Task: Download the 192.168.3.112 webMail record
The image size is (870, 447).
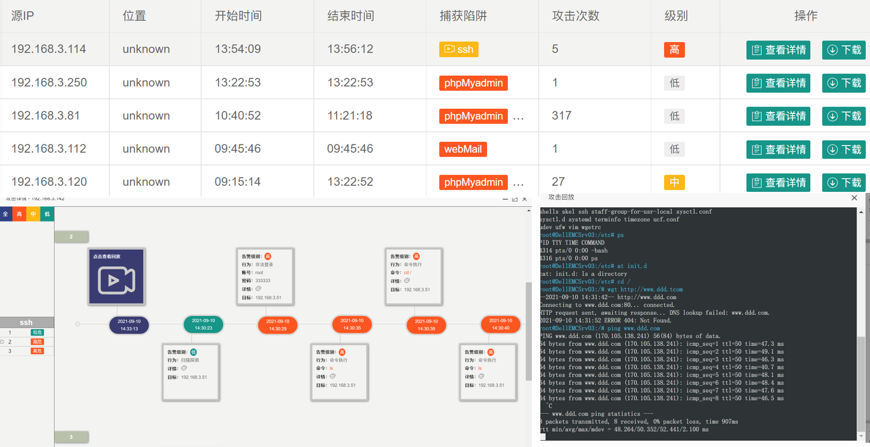Action: (x=843, y=150)
